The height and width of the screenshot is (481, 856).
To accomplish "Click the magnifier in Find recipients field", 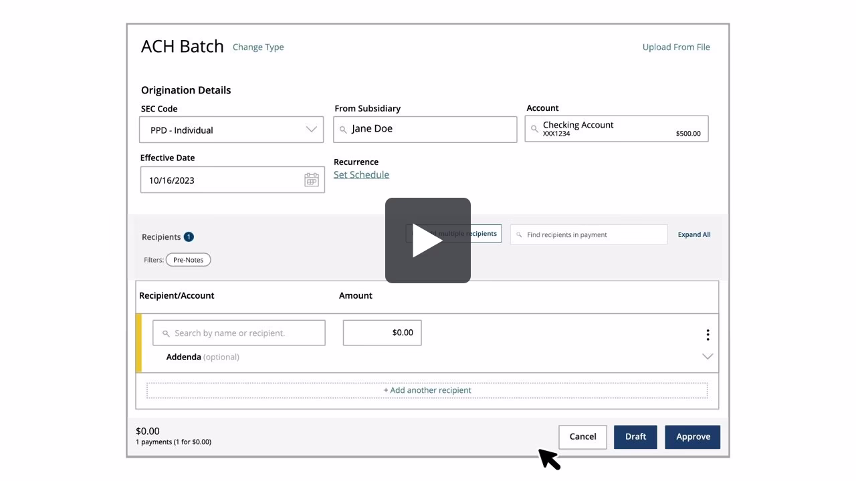I will (519, 235).
